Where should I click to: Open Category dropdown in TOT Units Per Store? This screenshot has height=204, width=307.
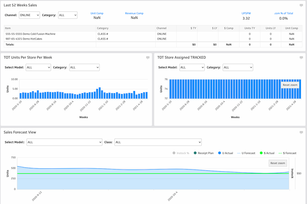(84, 67)
